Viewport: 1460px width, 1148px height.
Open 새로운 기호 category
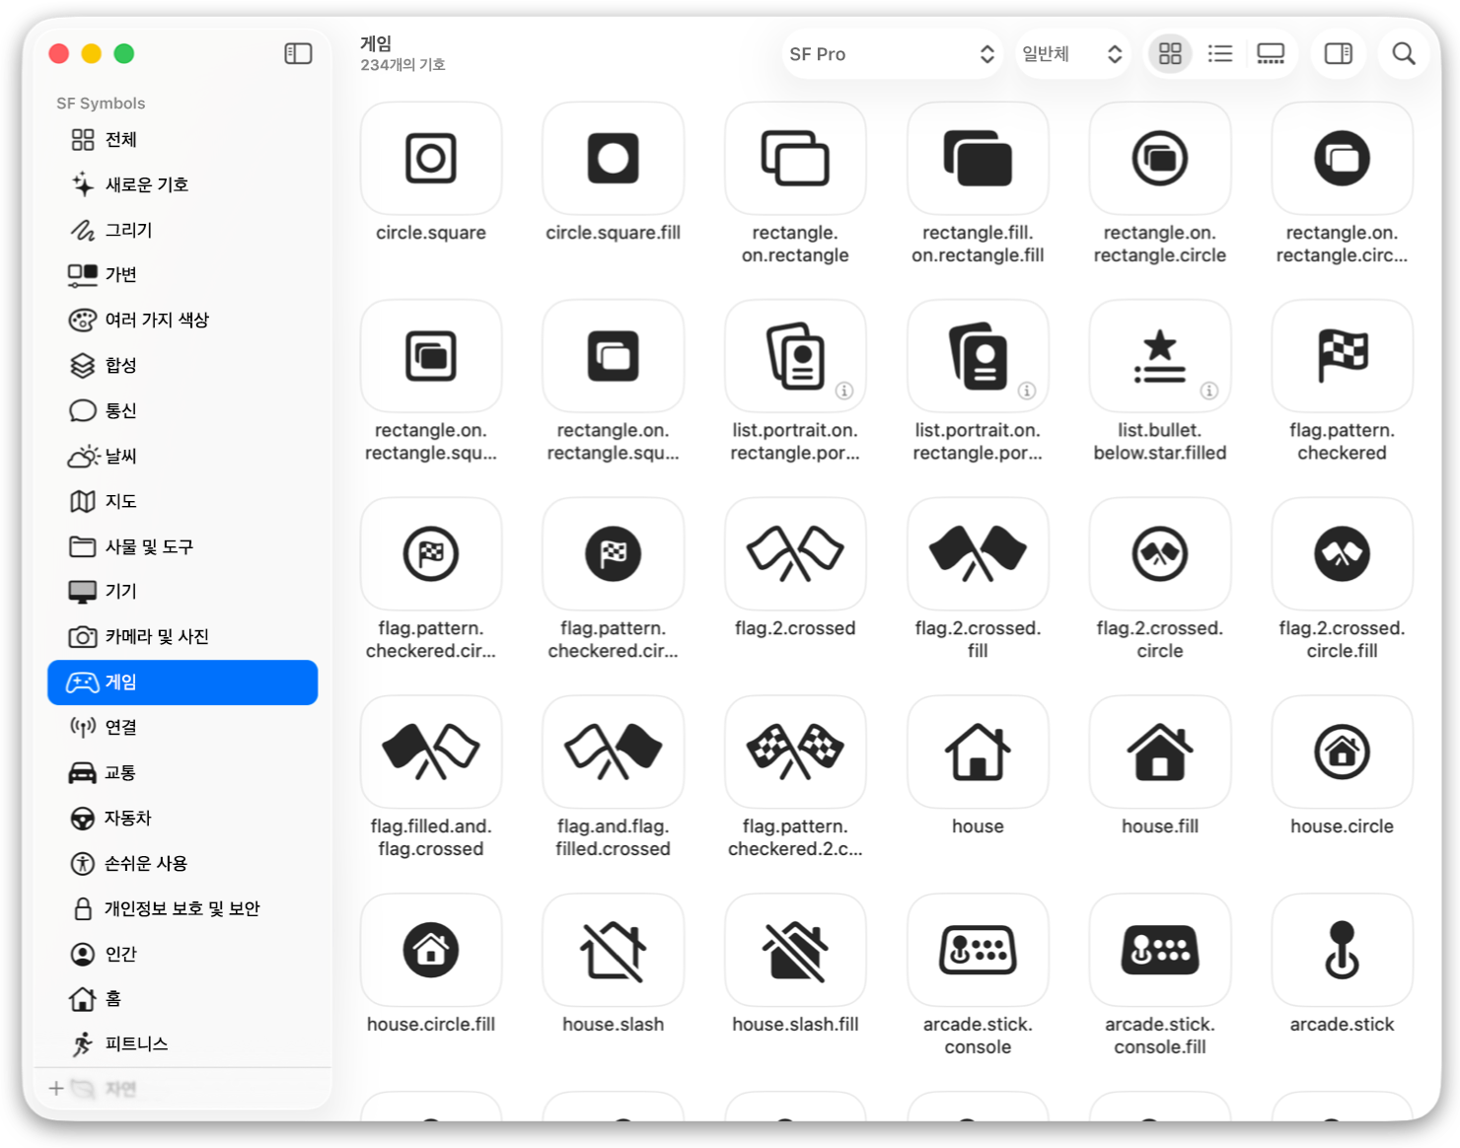point(182,184)
